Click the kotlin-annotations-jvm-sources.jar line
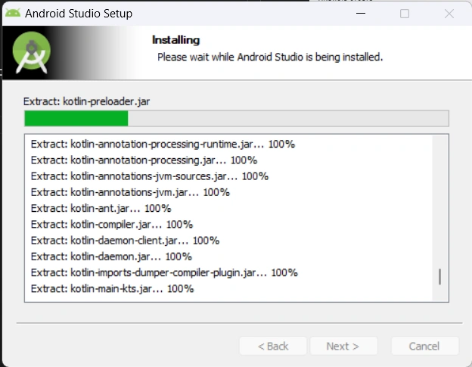Image resolution: width=472 pixels, height=367 pixels. pyautogui.click(x=150, y=176)
